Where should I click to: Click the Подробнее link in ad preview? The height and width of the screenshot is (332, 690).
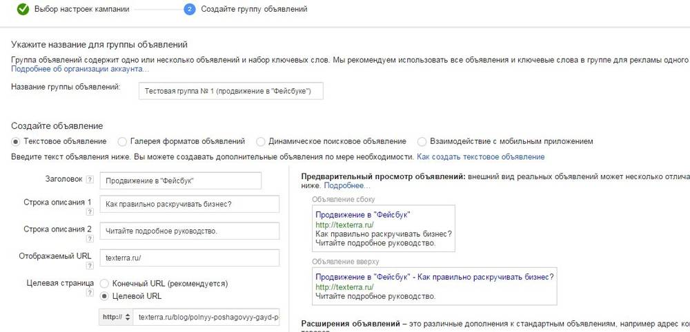tap(347, 186)
